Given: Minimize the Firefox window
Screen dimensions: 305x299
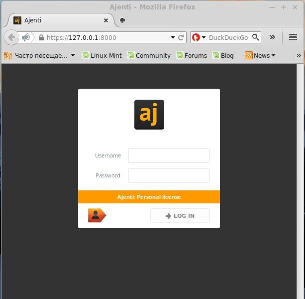Looking at the screenshot, I should pyautogui.click(x=272, y=7).
